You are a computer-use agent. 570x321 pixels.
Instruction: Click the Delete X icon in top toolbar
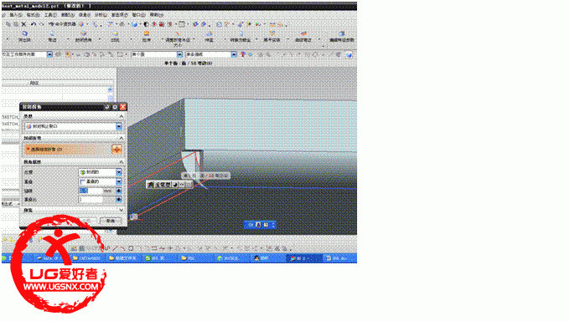coord(24,24)
